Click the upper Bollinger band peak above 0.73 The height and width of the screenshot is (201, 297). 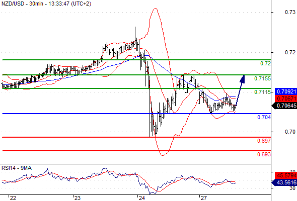pos(156,9)
